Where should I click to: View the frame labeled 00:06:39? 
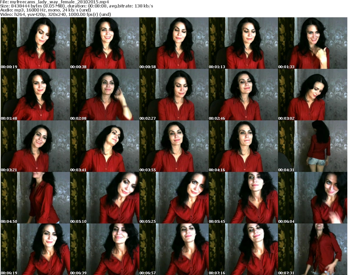pos(105,249)
